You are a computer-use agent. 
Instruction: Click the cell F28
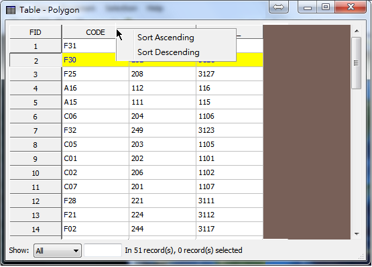(x=95, y=201)
